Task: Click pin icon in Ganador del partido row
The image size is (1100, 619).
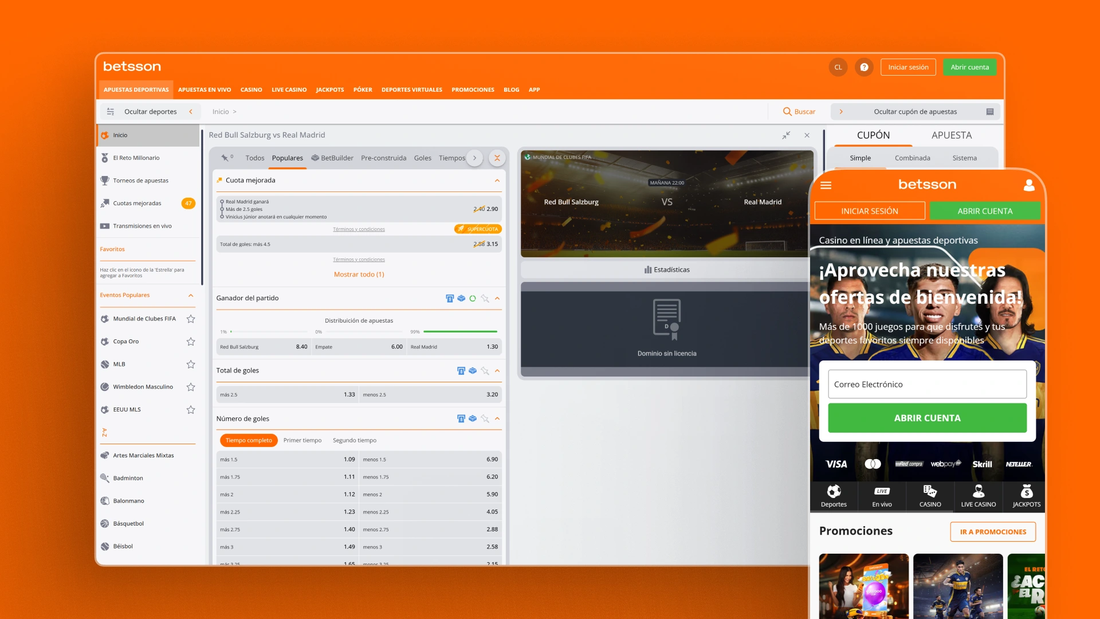Action: click(485, 299)
